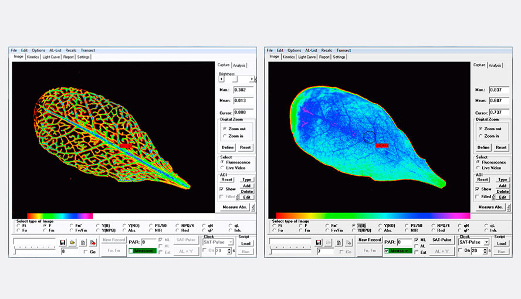Click the save disk icon in right window

point(319,243)
